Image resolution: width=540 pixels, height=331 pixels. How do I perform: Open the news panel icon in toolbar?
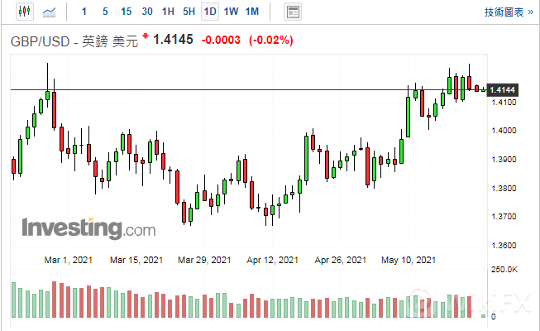(292, 12)
